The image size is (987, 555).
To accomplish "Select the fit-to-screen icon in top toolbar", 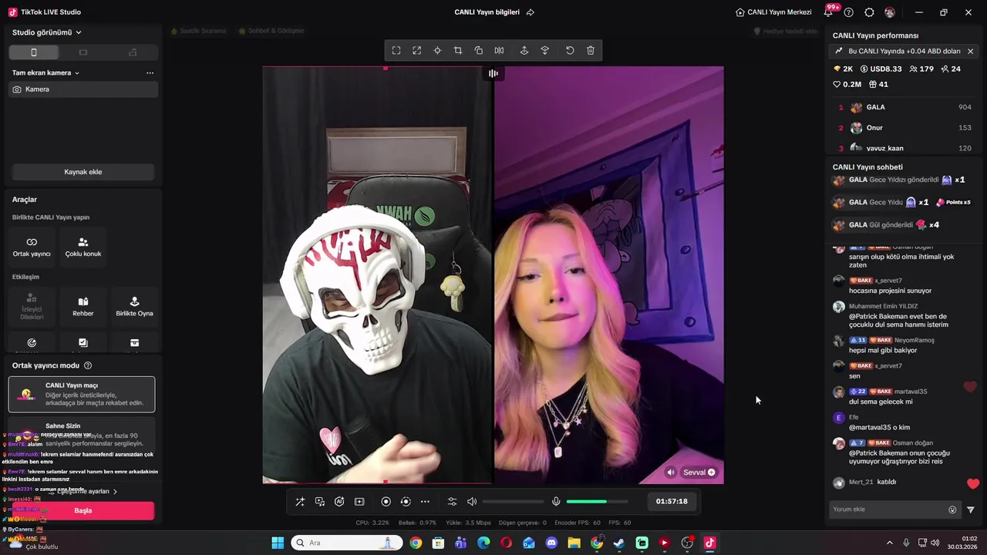I will click(x=396, y=51).
